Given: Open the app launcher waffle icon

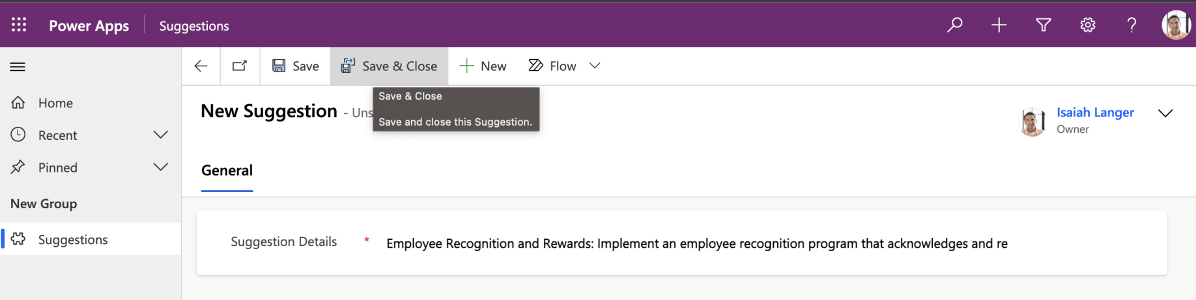Looking at the screenshot, I should click(x=19, y=25).
